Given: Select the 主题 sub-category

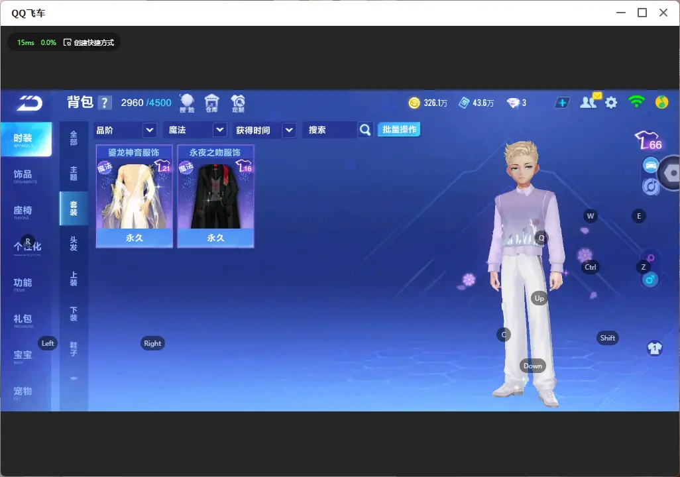Looking at the screenshot, I should (x=74, y=174).
